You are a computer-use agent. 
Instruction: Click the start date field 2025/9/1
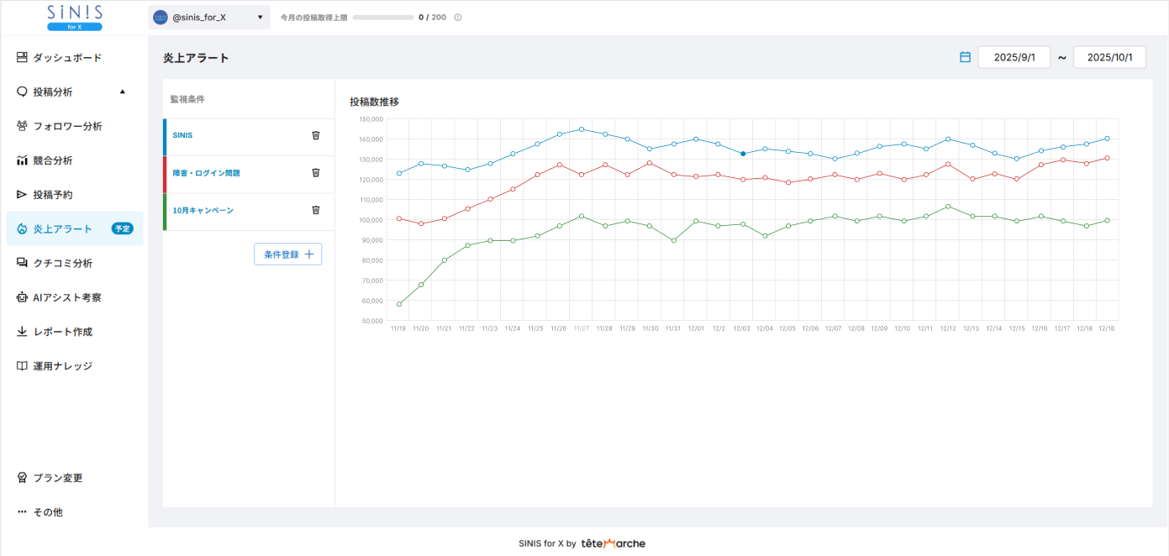tap(1014, 57)
